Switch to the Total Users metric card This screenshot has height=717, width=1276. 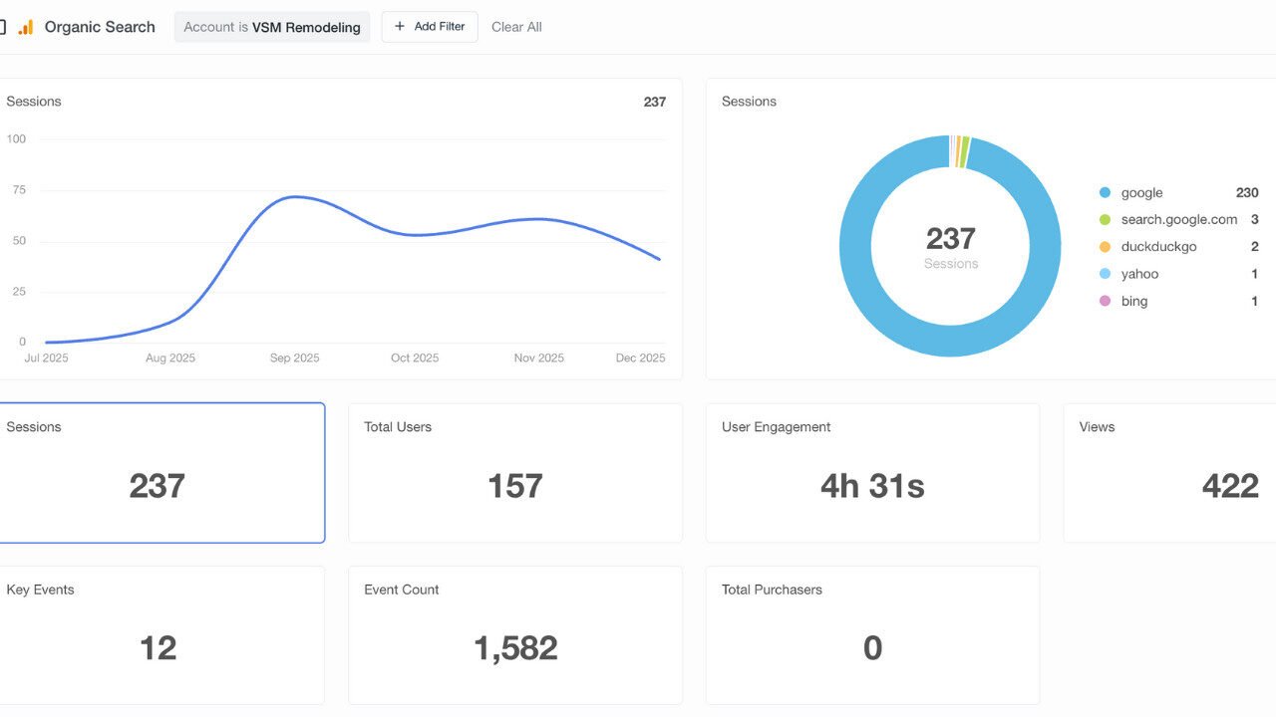pyautogui.click(x=514, y=472)
